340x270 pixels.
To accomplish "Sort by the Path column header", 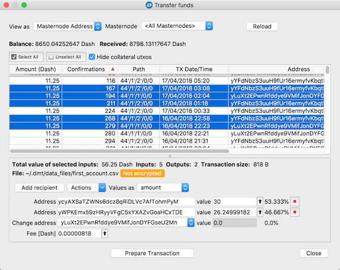I will pyautogui.click(x=139, y=69).
